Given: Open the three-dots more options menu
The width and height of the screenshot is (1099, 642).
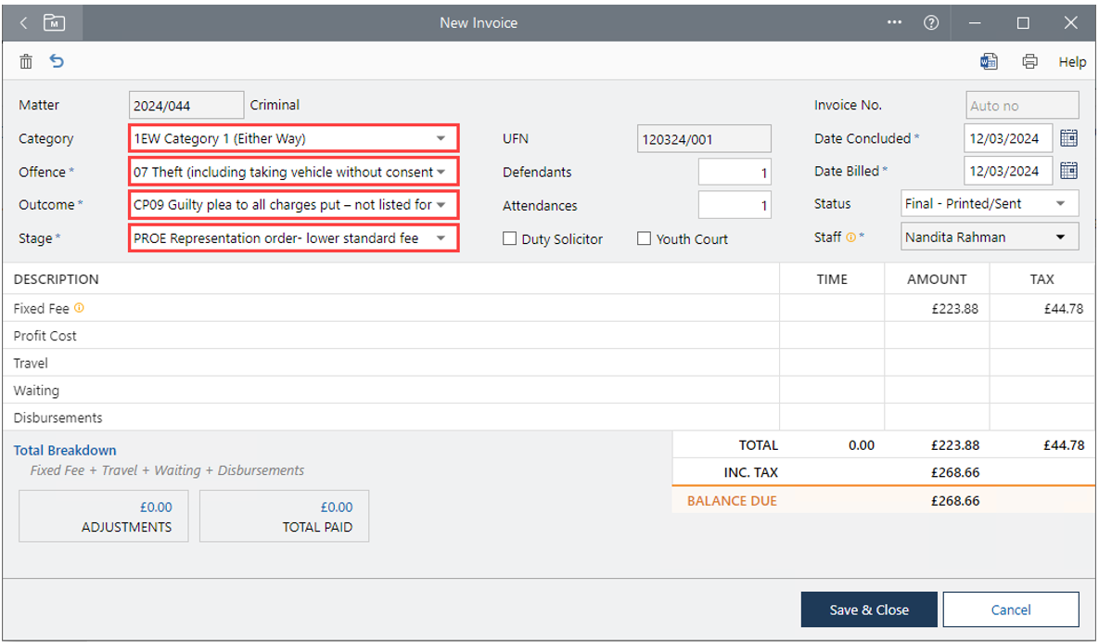Looking at the screenshot, I should click(x=894, y=22).
